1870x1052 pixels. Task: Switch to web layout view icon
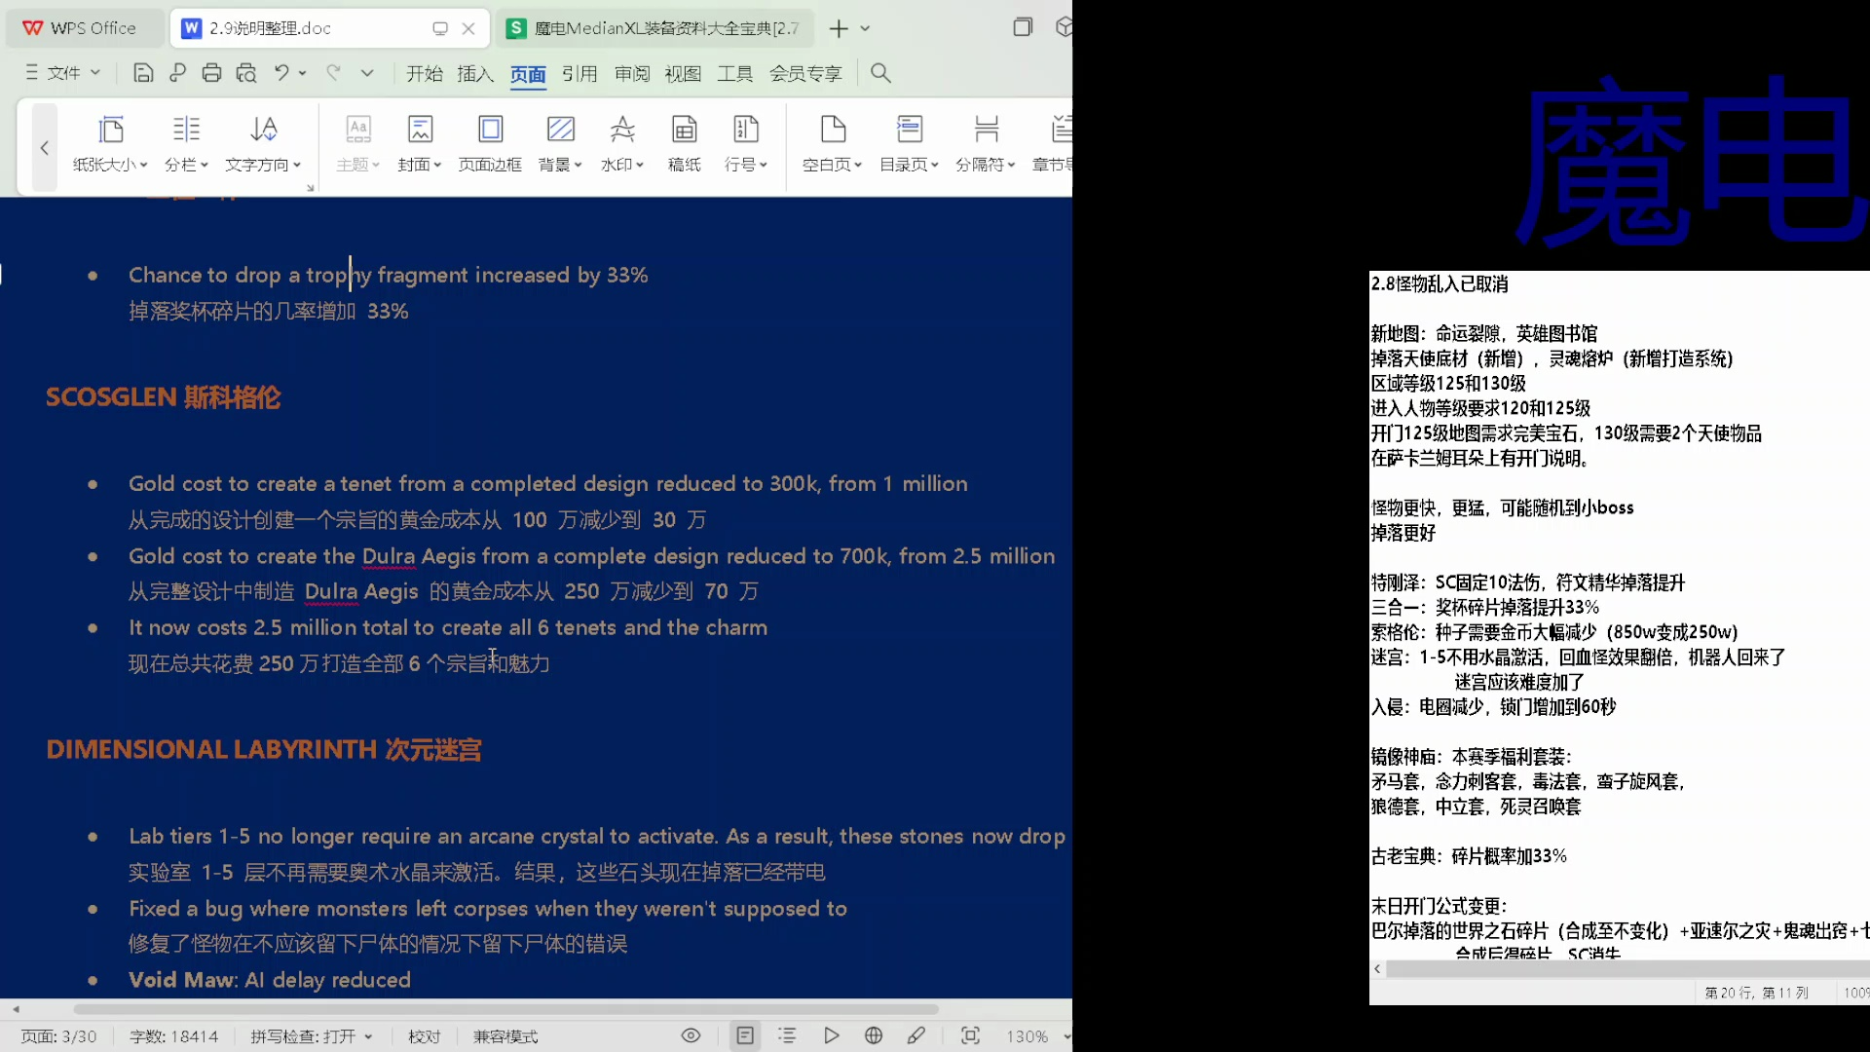(x=874, y=1036)
